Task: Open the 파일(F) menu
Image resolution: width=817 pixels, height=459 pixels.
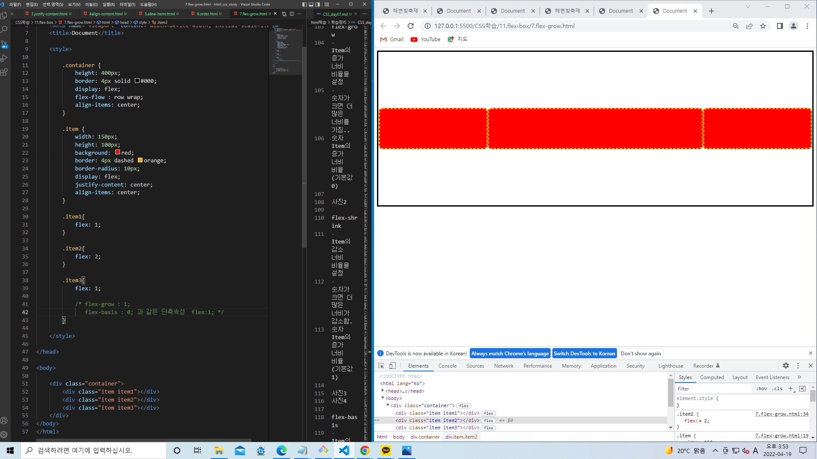Action: (x=15, y=4)
